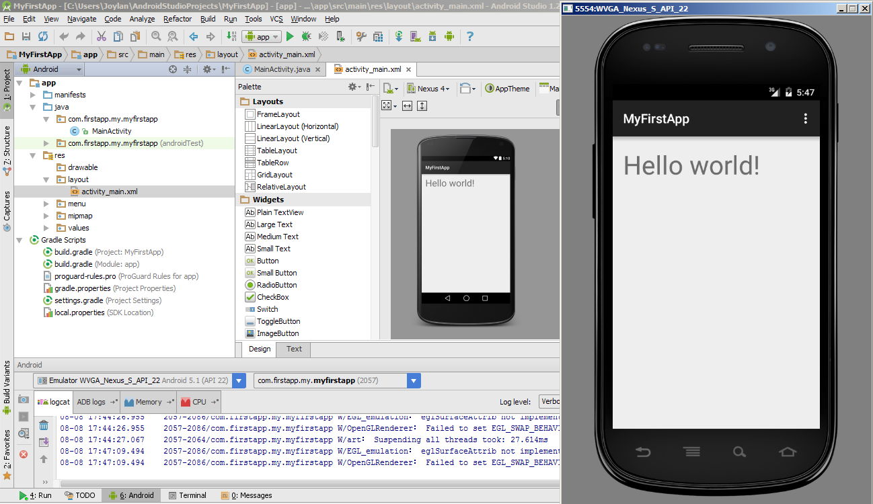Select MainActivity in project tree
This screenshot has width=873, height=504.
coord(112,131)
